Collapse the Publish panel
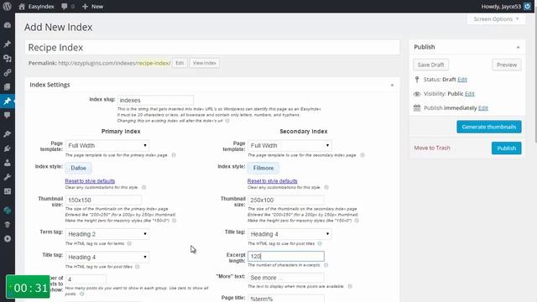Image resolution: width=537 pixels, height=302 pixels. point(519,47)
